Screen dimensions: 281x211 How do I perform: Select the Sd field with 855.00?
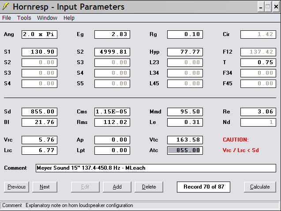39,112
